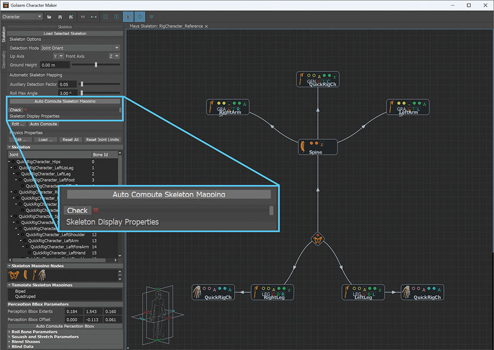Image resolution: width=494 pixels, height=350 pixels.
Task: Click the Load ... physics properties button
Action: 45,140
